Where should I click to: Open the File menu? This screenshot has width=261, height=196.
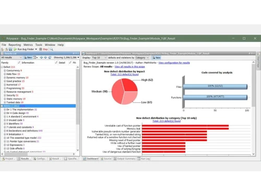[4, 45]
